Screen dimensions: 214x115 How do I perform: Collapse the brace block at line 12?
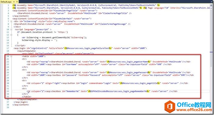click(x=12, y=35)
